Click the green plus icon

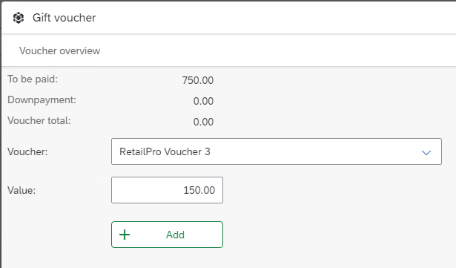pyautogui.click(x=125, y=235)
